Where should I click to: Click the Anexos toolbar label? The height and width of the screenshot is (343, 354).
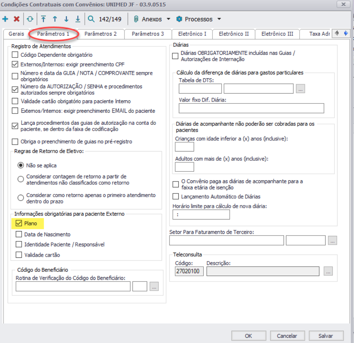tap(152, 19)
